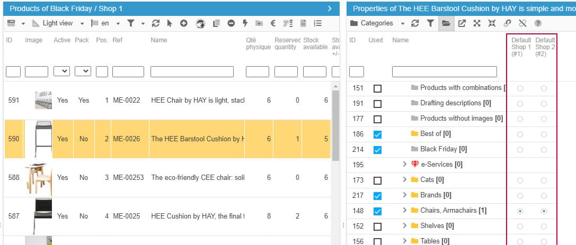Click the lightning bolt quick action icon
The height and width of the screenshot is (245, 576).
coord(245,23)
